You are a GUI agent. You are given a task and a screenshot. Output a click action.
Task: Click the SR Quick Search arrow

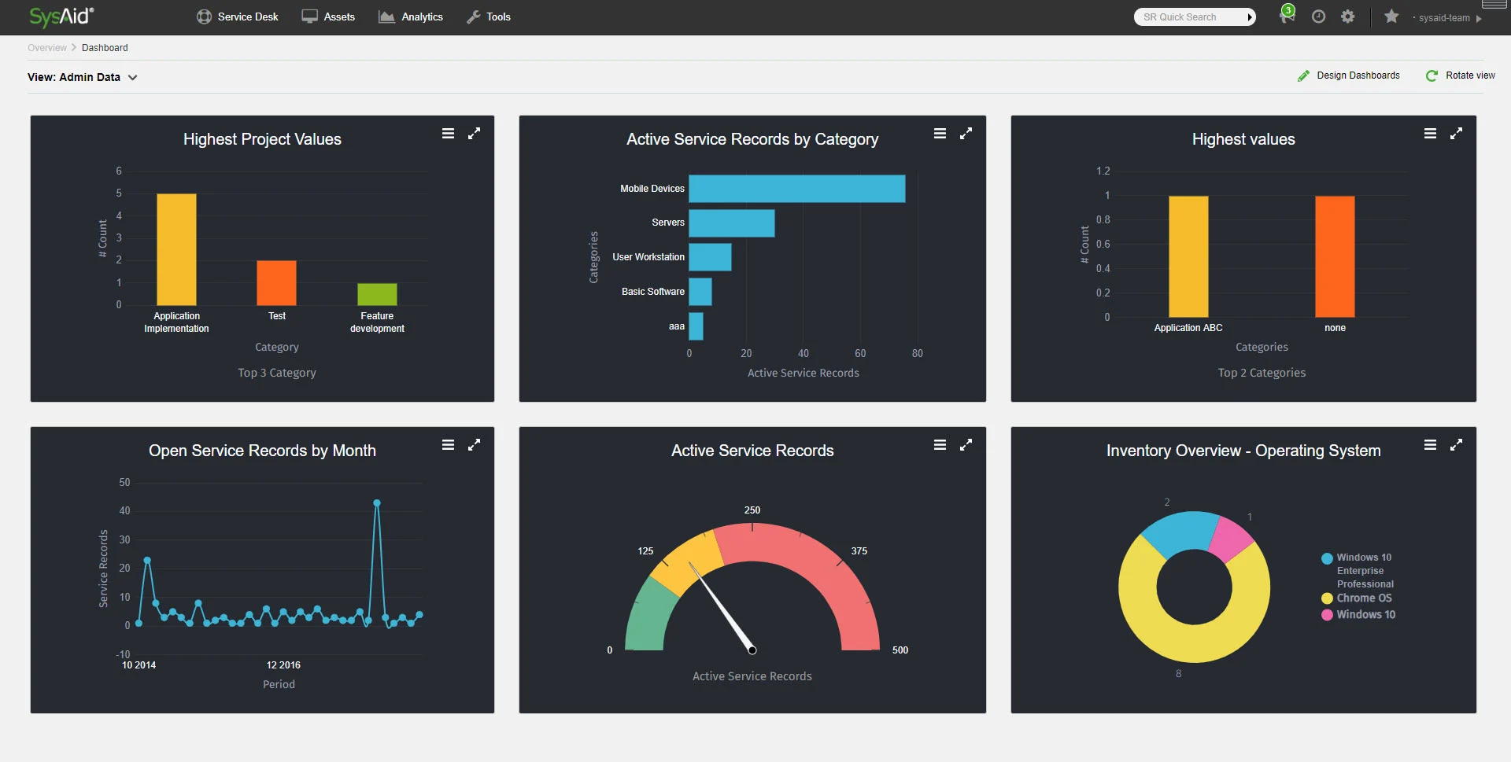pos(1250,17)
